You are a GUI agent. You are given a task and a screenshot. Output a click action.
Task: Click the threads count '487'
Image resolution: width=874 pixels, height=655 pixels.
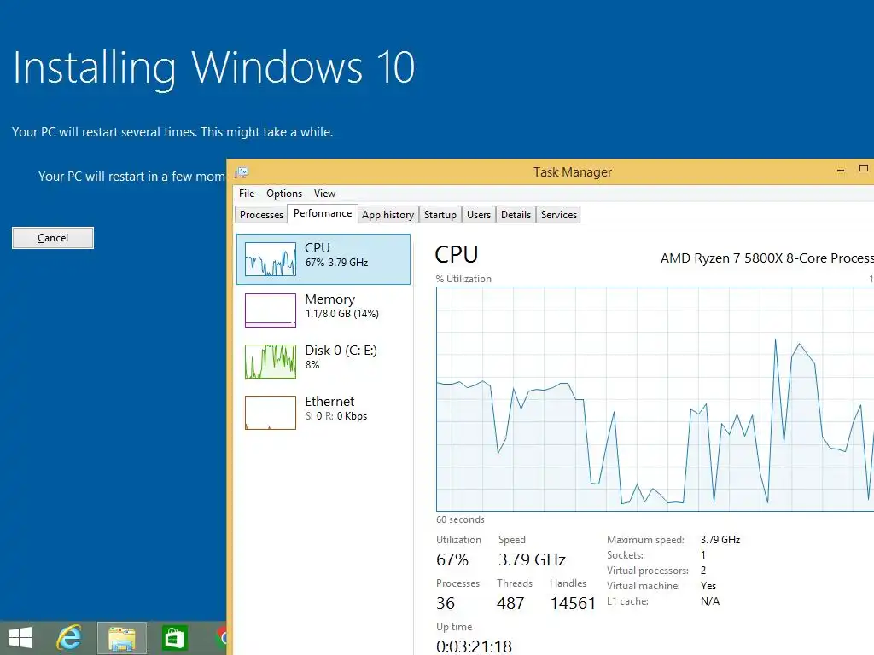pyautogui.click(x=510, y=603)
